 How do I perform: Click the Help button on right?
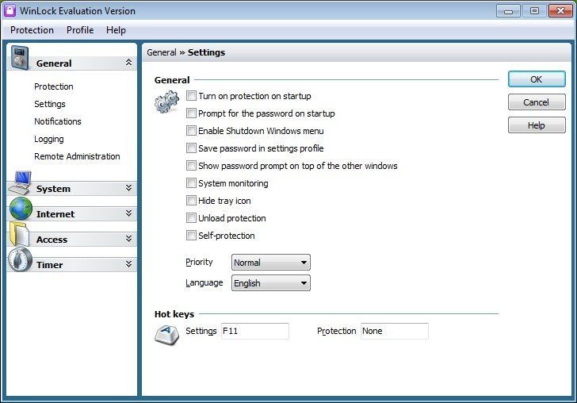537,125
